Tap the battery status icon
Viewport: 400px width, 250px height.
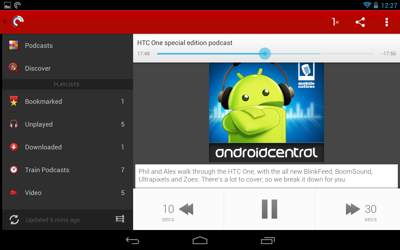[376, 5]
